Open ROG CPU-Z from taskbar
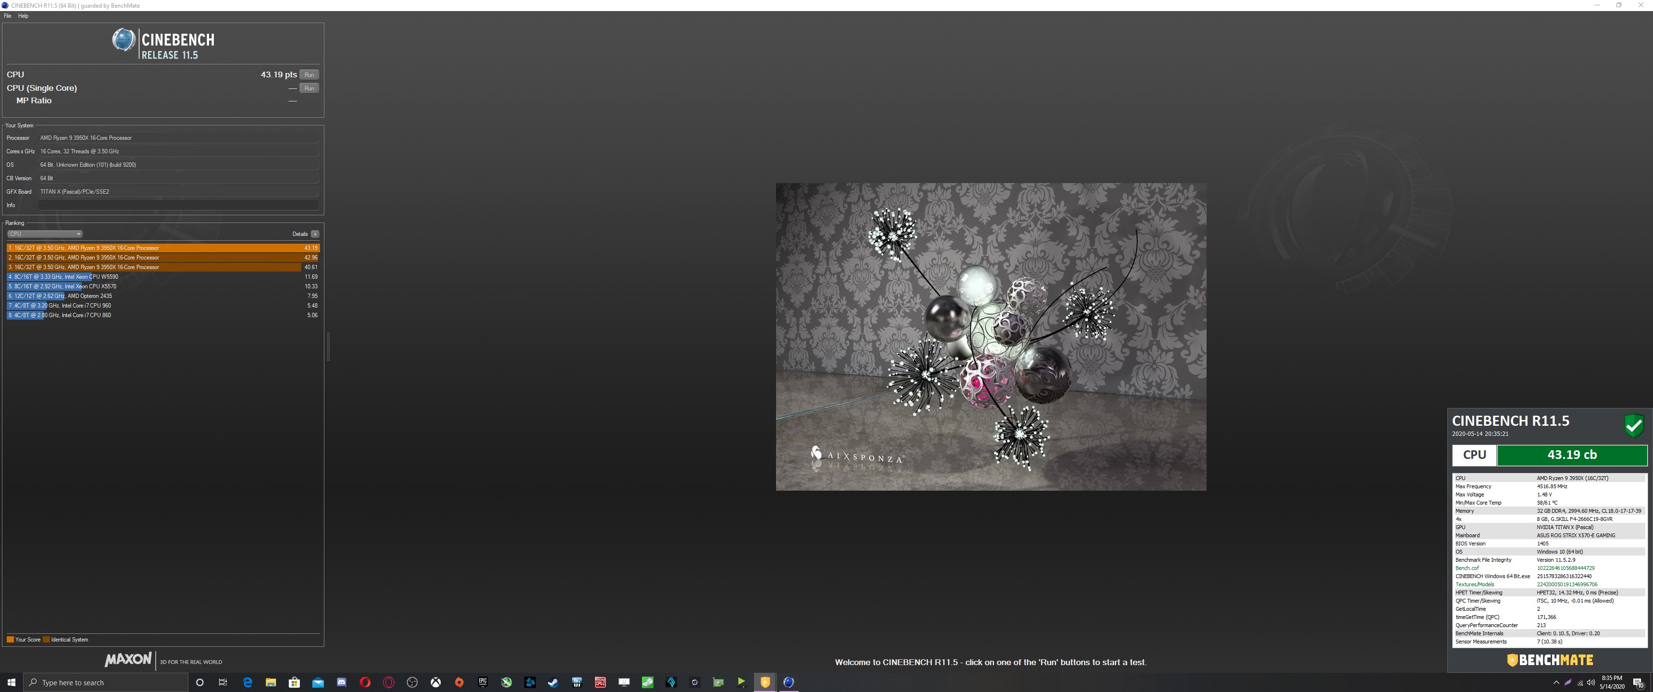Viewport: 1653px width, 692px height. (x=600, y=682)
